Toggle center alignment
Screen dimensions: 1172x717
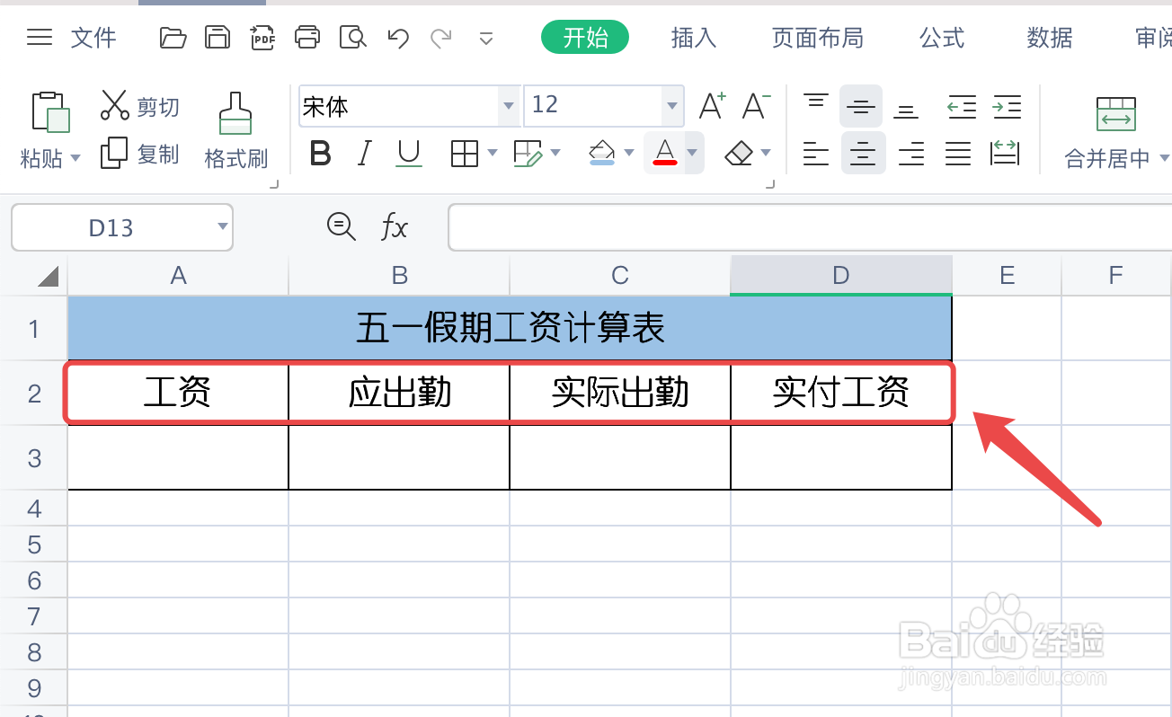[x=862, y=154]
